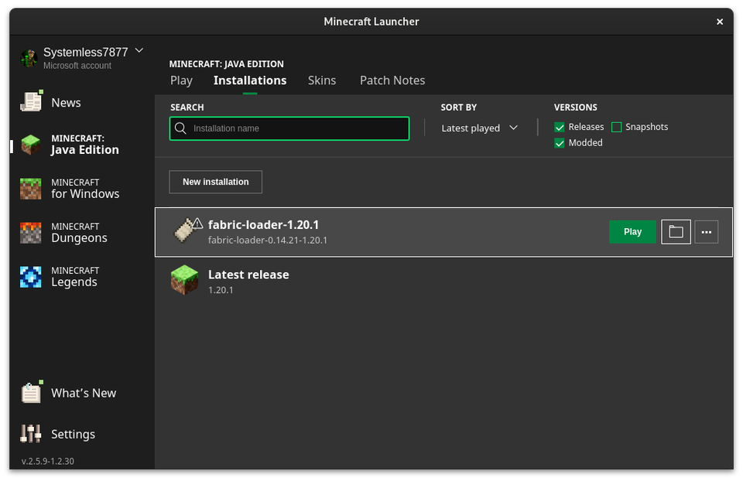Image resolution: width=743 pixels, height=481 pixels.
Task: Open more options for fabric-loader-1.20.1
Action: [x=706, y=232]
